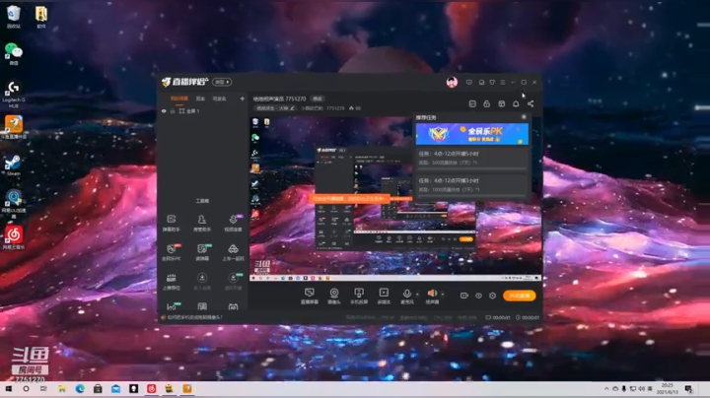Open the help tip link at bottom left
The height and width of the screenshot is (398, 710).
point(194,317)
